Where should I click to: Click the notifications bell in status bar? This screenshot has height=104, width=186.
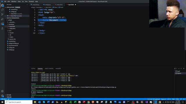click(184, 99)
